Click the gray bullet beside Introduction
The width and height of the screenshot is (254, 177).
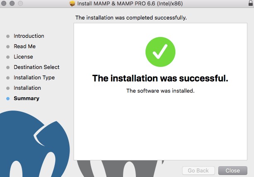pos(8,36)
